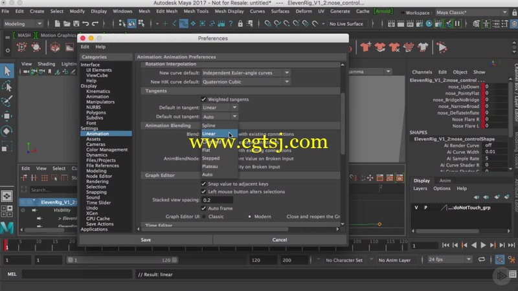This screenshot has width=518, height=291.
Task: Click the Undo arrow in status line
Action: point(85,24)
